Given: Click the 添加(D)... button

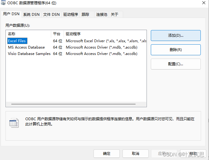Looking at the screenshot, I should coord(176,36).
